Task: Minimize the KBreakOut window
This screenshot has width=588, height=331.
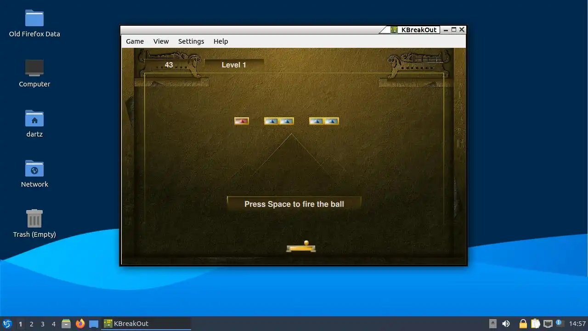Action: [x=446, y=30]
